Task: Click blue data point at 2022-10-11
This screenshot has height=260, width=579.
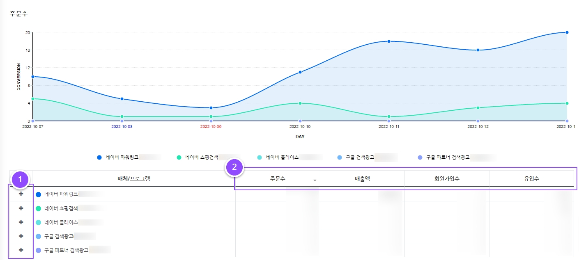Action: 389,41
